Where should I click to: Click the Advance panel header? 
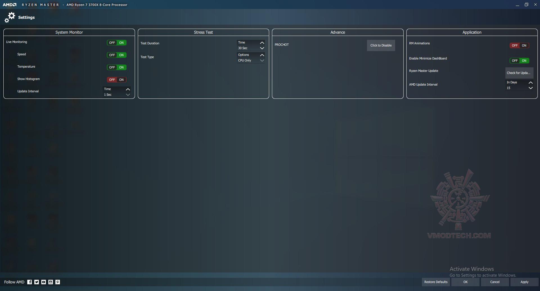click(338, 32)
